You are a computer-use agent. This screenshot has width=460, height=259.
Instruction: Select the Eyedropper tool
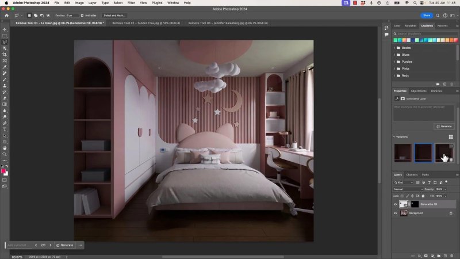point(5,67)
